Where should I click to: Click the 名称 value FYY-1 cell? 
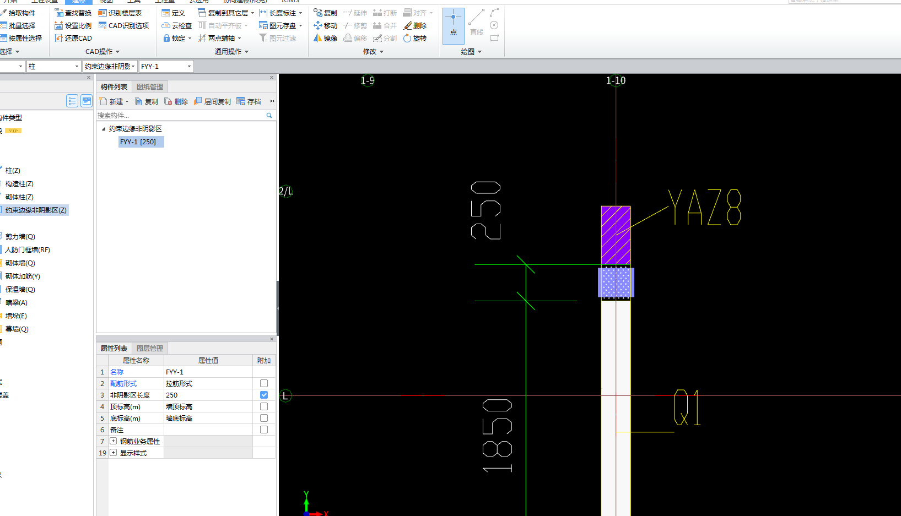click(x=208, y=372)
